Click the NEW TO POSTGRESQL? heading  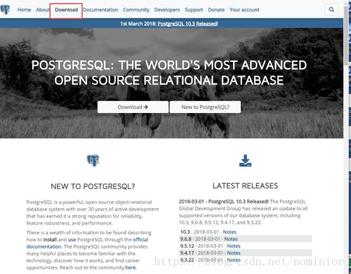(93, 186)
